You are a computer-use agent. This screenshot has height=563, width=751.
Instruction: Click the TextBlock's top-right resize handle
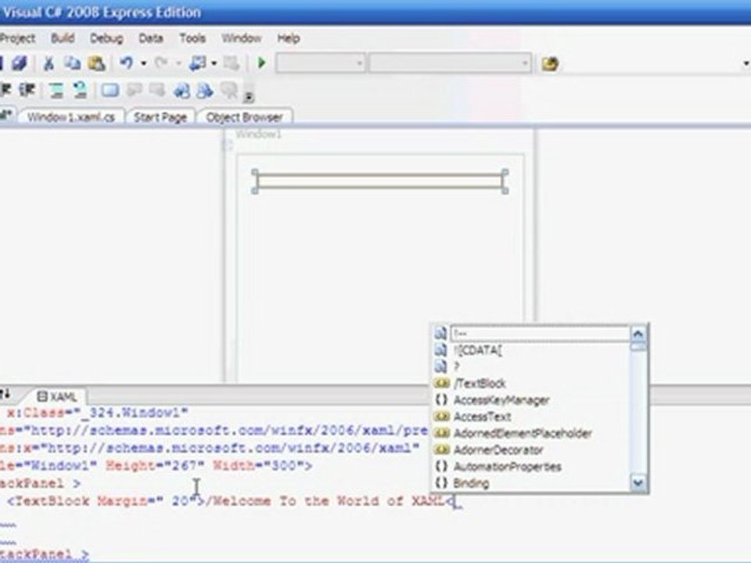505,172
